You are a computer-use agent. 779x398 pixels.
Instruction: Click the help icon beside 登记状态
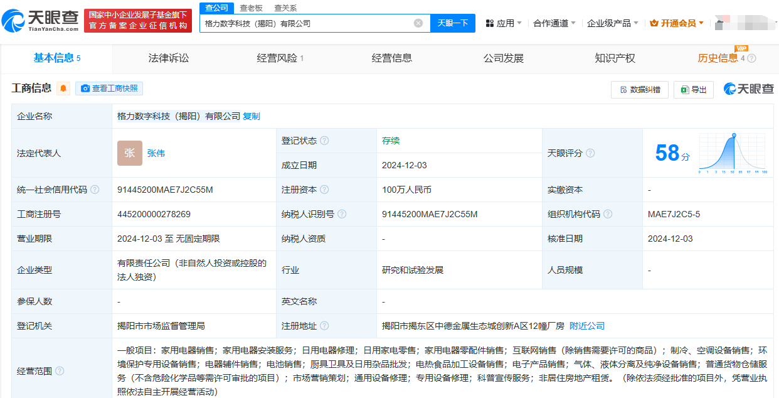click(324, 141)
